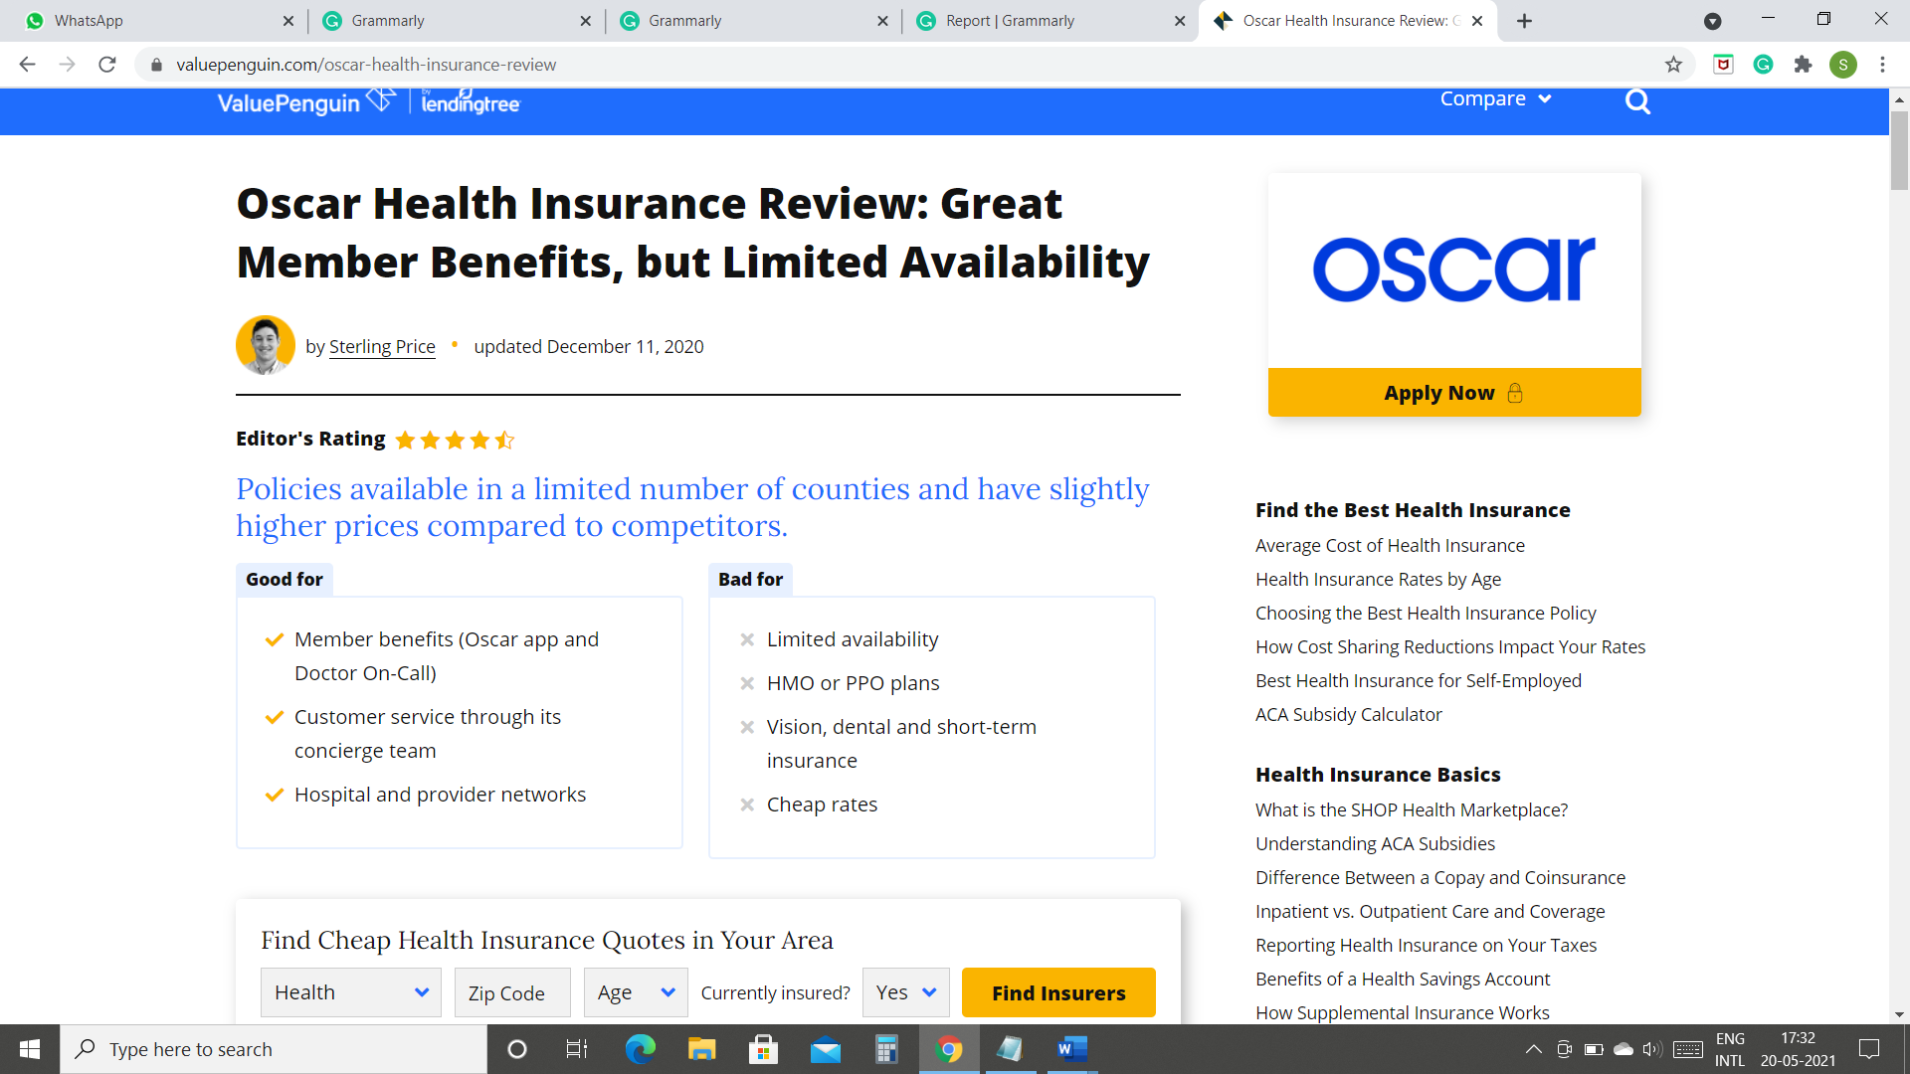Click the Find Insurers button

tap(1058, 992)
